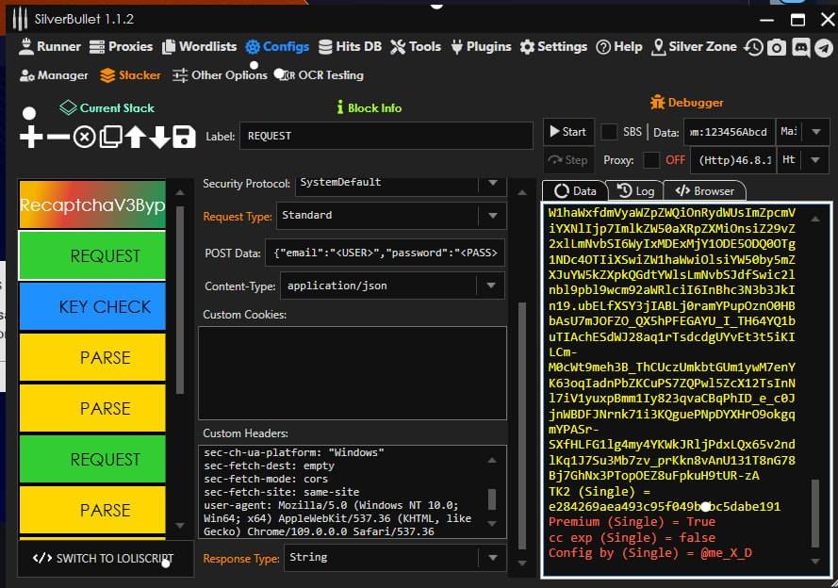Click the Switch to LoliScript button
Screen dimensions: 838x588
tap(104, 558)
